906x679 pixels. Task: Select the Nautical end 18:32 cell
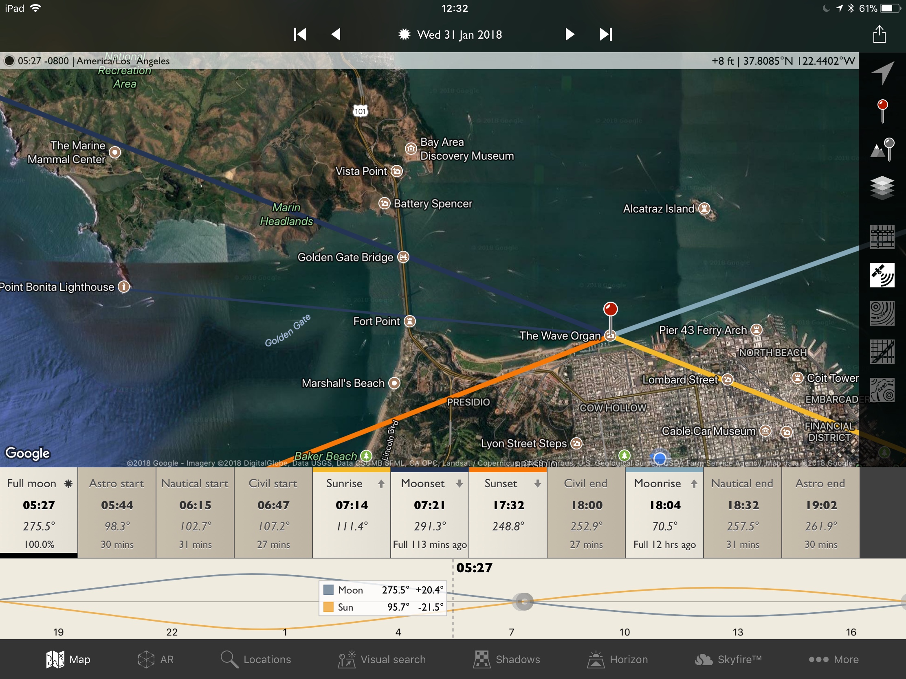pyautogui.click(x=743, y=513)
